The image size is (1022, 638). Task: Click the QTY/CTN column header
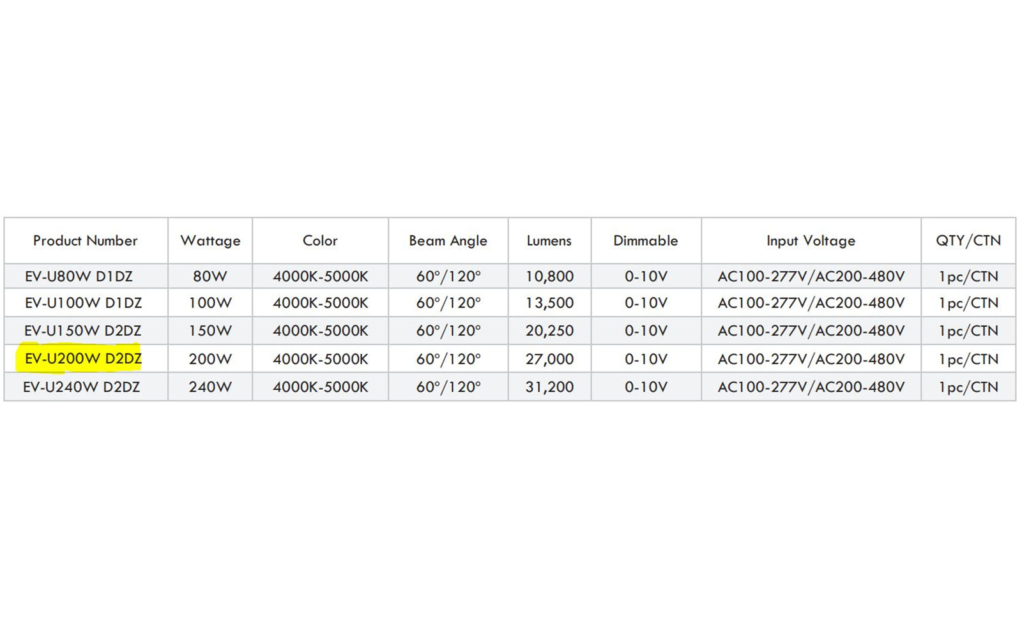click(968, 241)
